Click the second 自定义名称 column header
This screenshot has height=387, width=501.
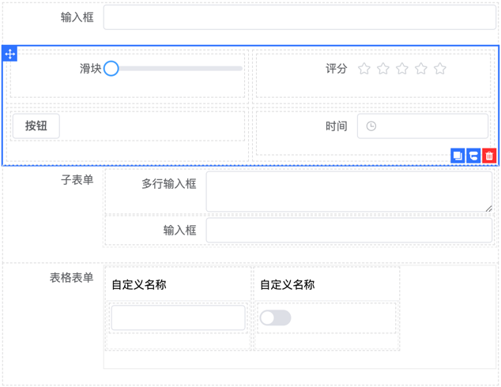point(287,284)
